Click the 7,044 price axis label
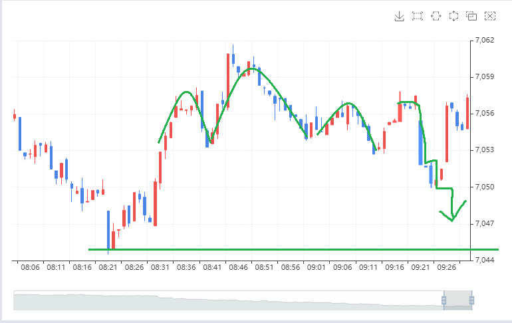 (485, 260)
